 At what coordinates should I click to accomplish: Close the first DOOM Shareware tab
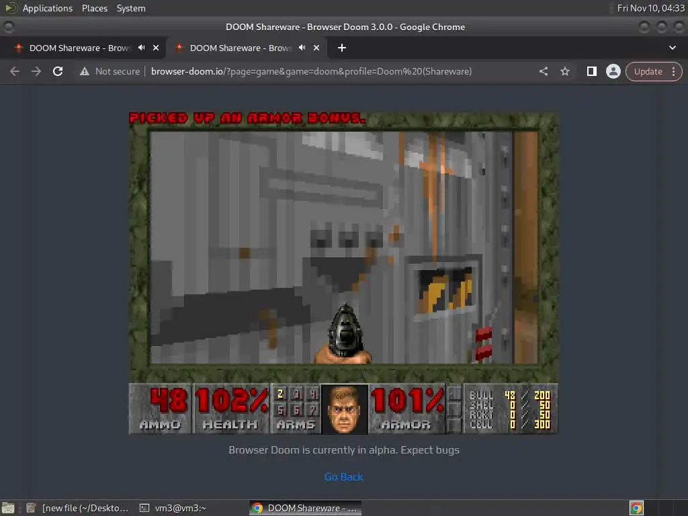click(156, 48)
